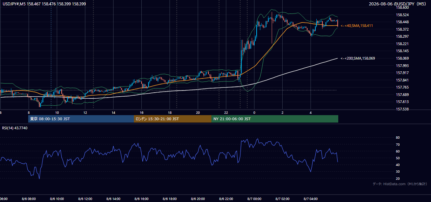This screenshot has width=431, height=202.
Task: Click the bottom time label 8/6 10:00
Action: point(57,199)
